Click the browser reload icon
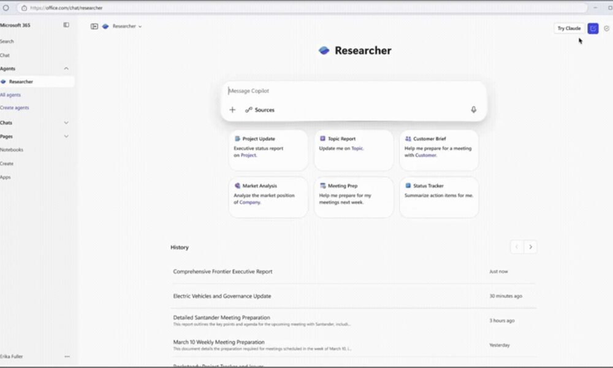 point(6,8)
